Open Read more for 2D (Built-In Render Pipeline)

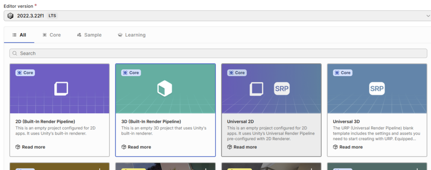click(x=30, y=147)
